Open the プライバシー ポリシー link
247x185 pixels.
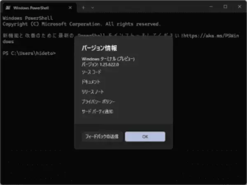pyautogui.click(x=98, y=102)
